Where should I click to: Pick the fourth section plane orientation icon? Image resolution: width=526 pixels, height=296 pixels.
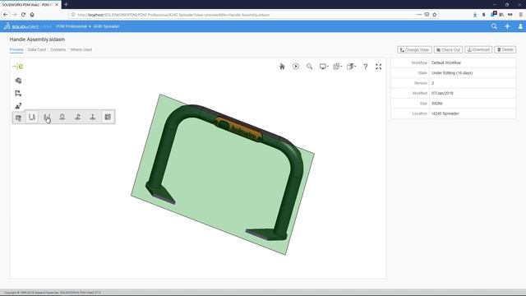[62, 117]
